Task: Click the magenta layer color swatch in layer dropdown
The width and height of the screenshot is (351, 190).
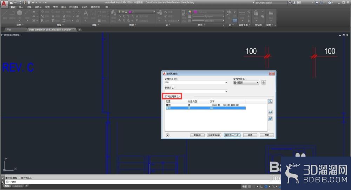Action: pos(130,12)
